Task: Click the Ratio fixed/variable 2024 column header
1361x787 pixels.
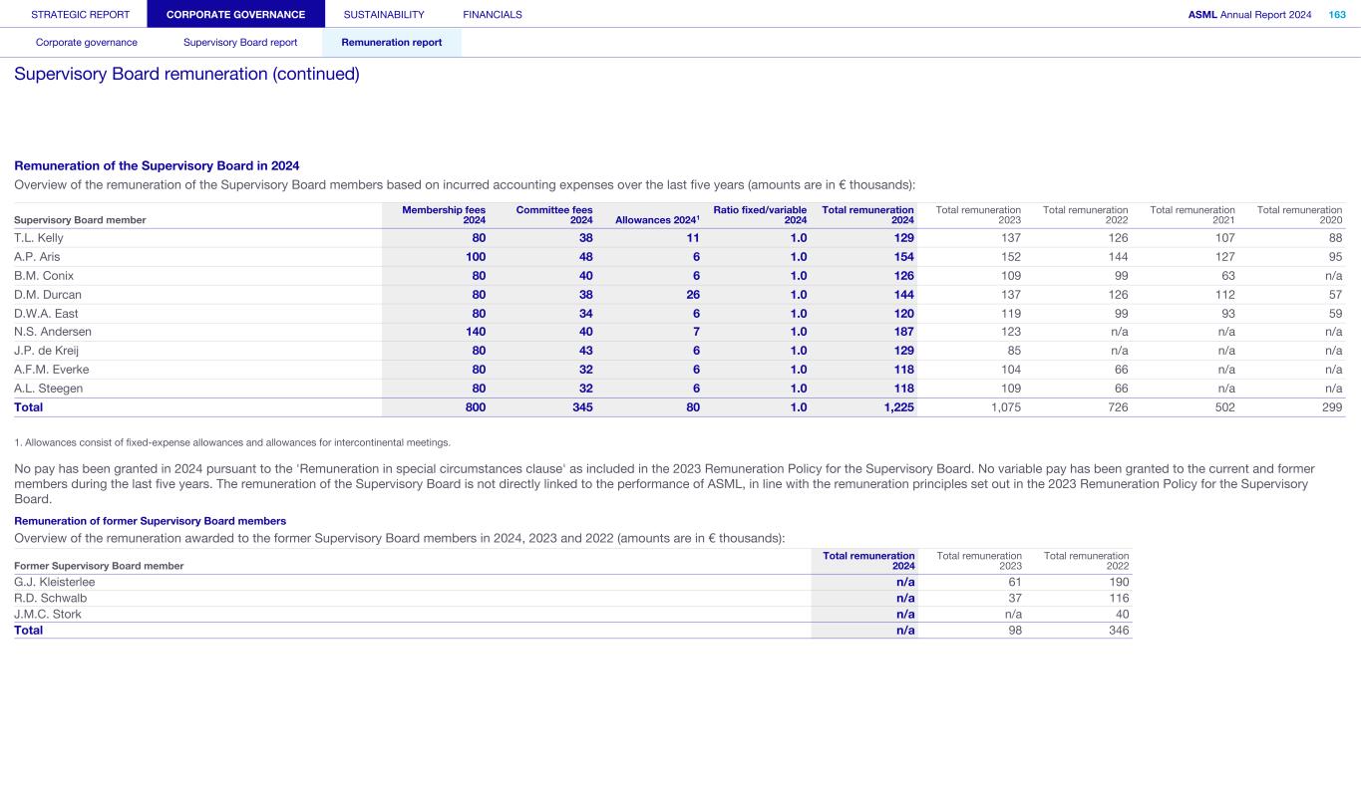Action: click(x=760, y=215)
